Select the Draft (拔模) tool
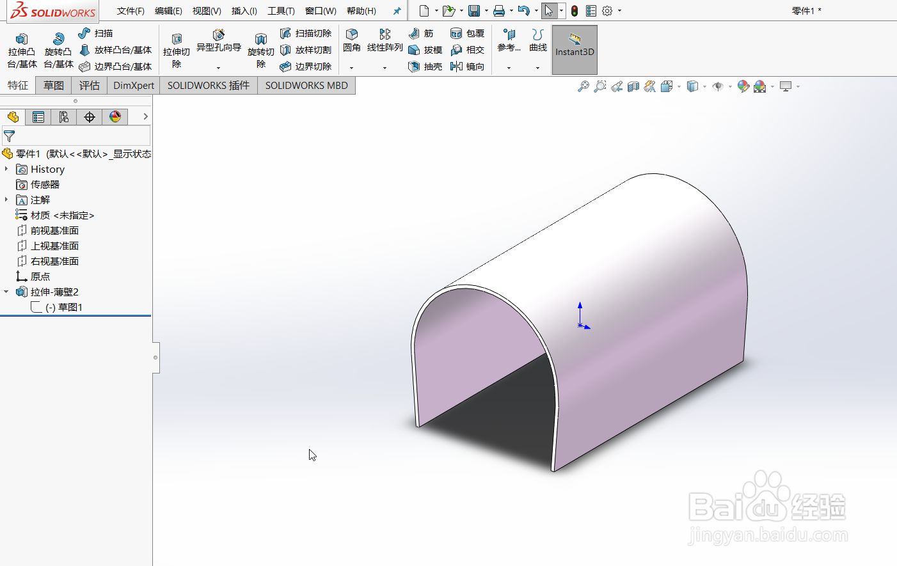Screen dimensions: 897x566 click(x=425, y=50)
